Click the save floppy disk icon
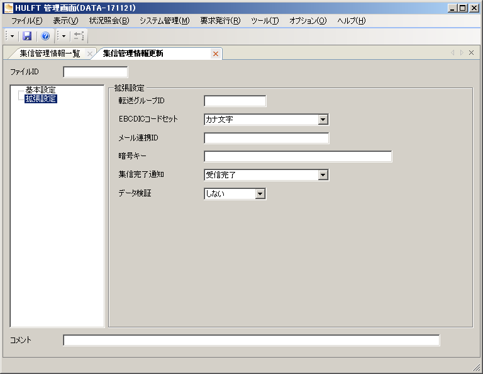Image resolution: width=483 pixels, height=374 pixels. [x=27, y=36]
